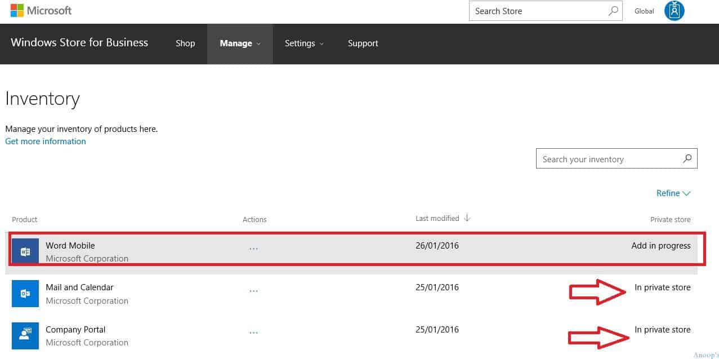Screen dimensions: 719x359
Task: Open the Get more information link
Action: pos(46,141)
